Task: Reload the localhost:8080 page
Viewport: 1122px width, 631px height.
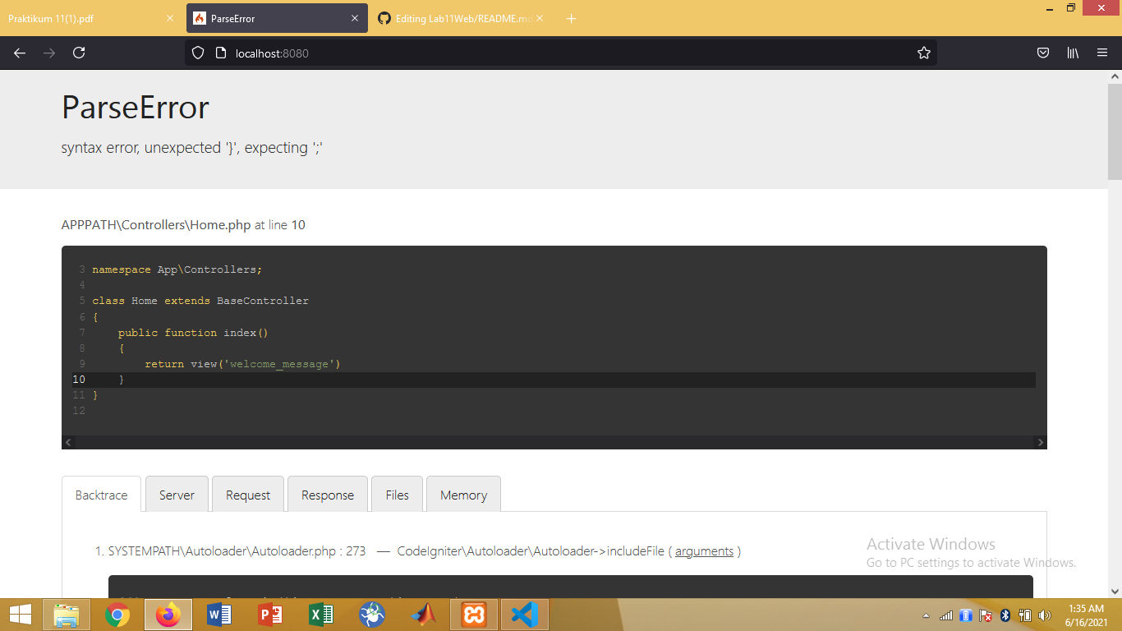Action: coord(79,53)
